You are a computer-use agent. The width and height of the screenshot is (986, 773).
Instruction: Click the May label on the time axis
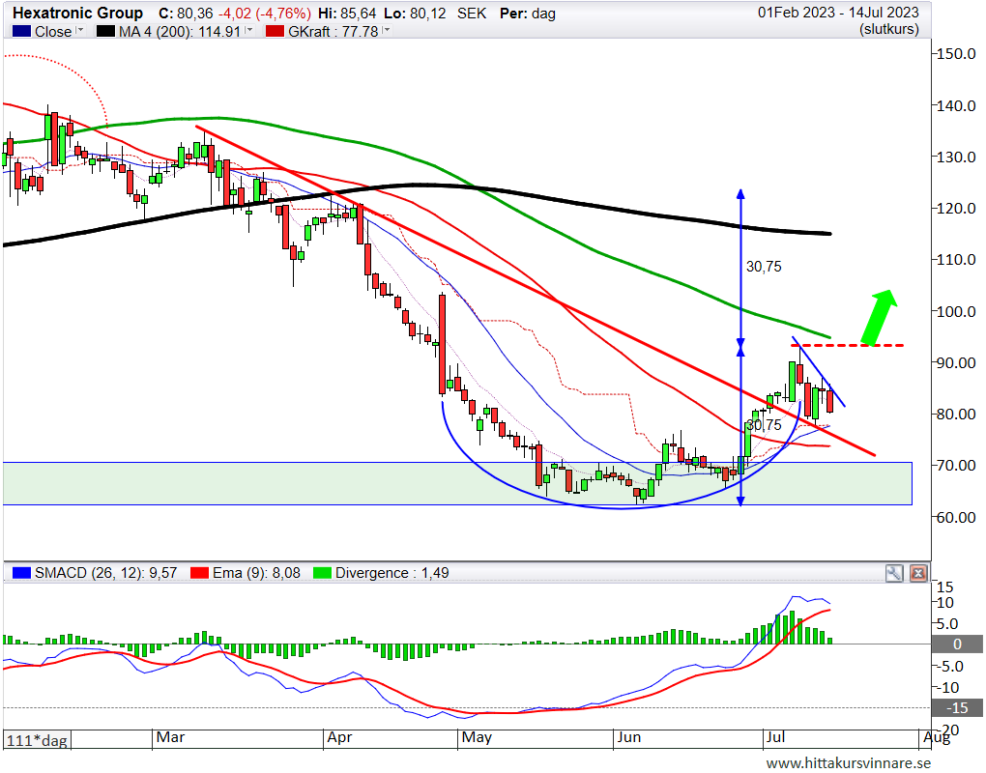coord(477,737)
